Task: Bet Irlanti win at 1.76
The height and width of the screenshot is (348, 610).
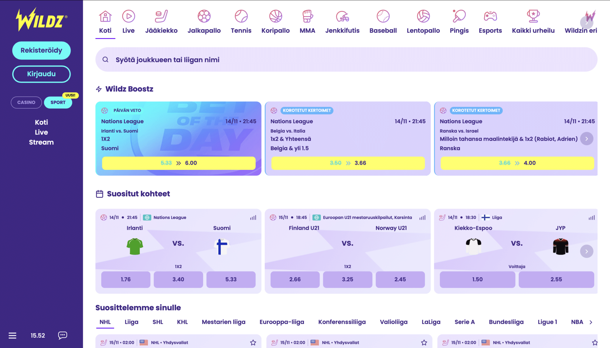Action: click(126, 279)
